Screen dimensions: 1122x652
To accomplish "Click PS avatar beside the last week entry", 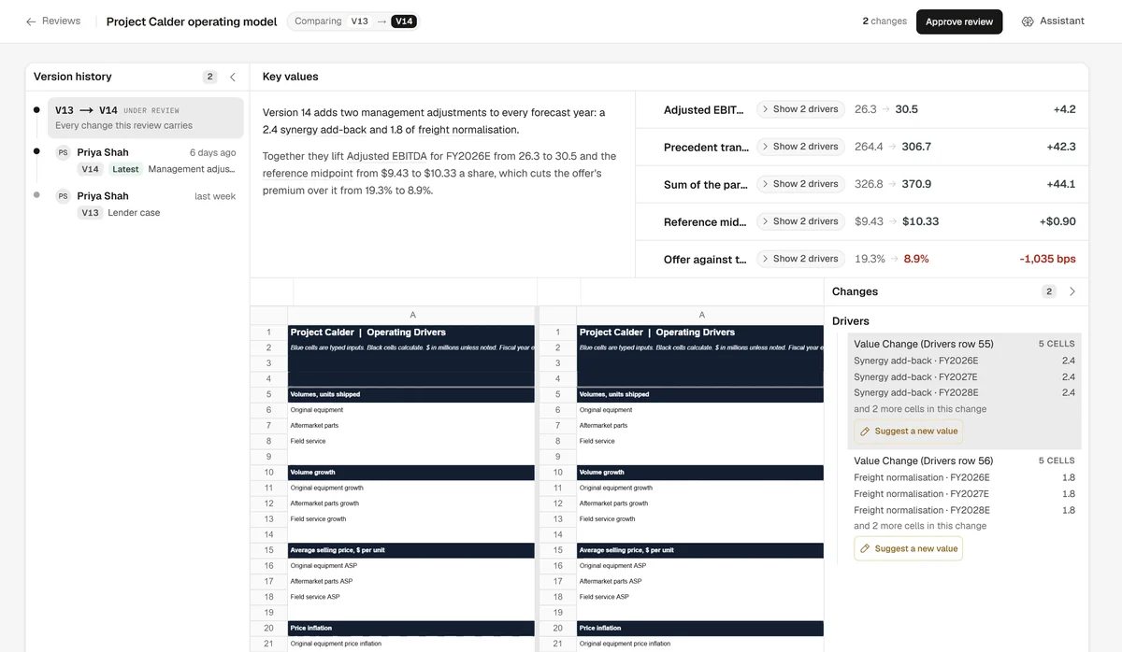I will pos(63,196).
